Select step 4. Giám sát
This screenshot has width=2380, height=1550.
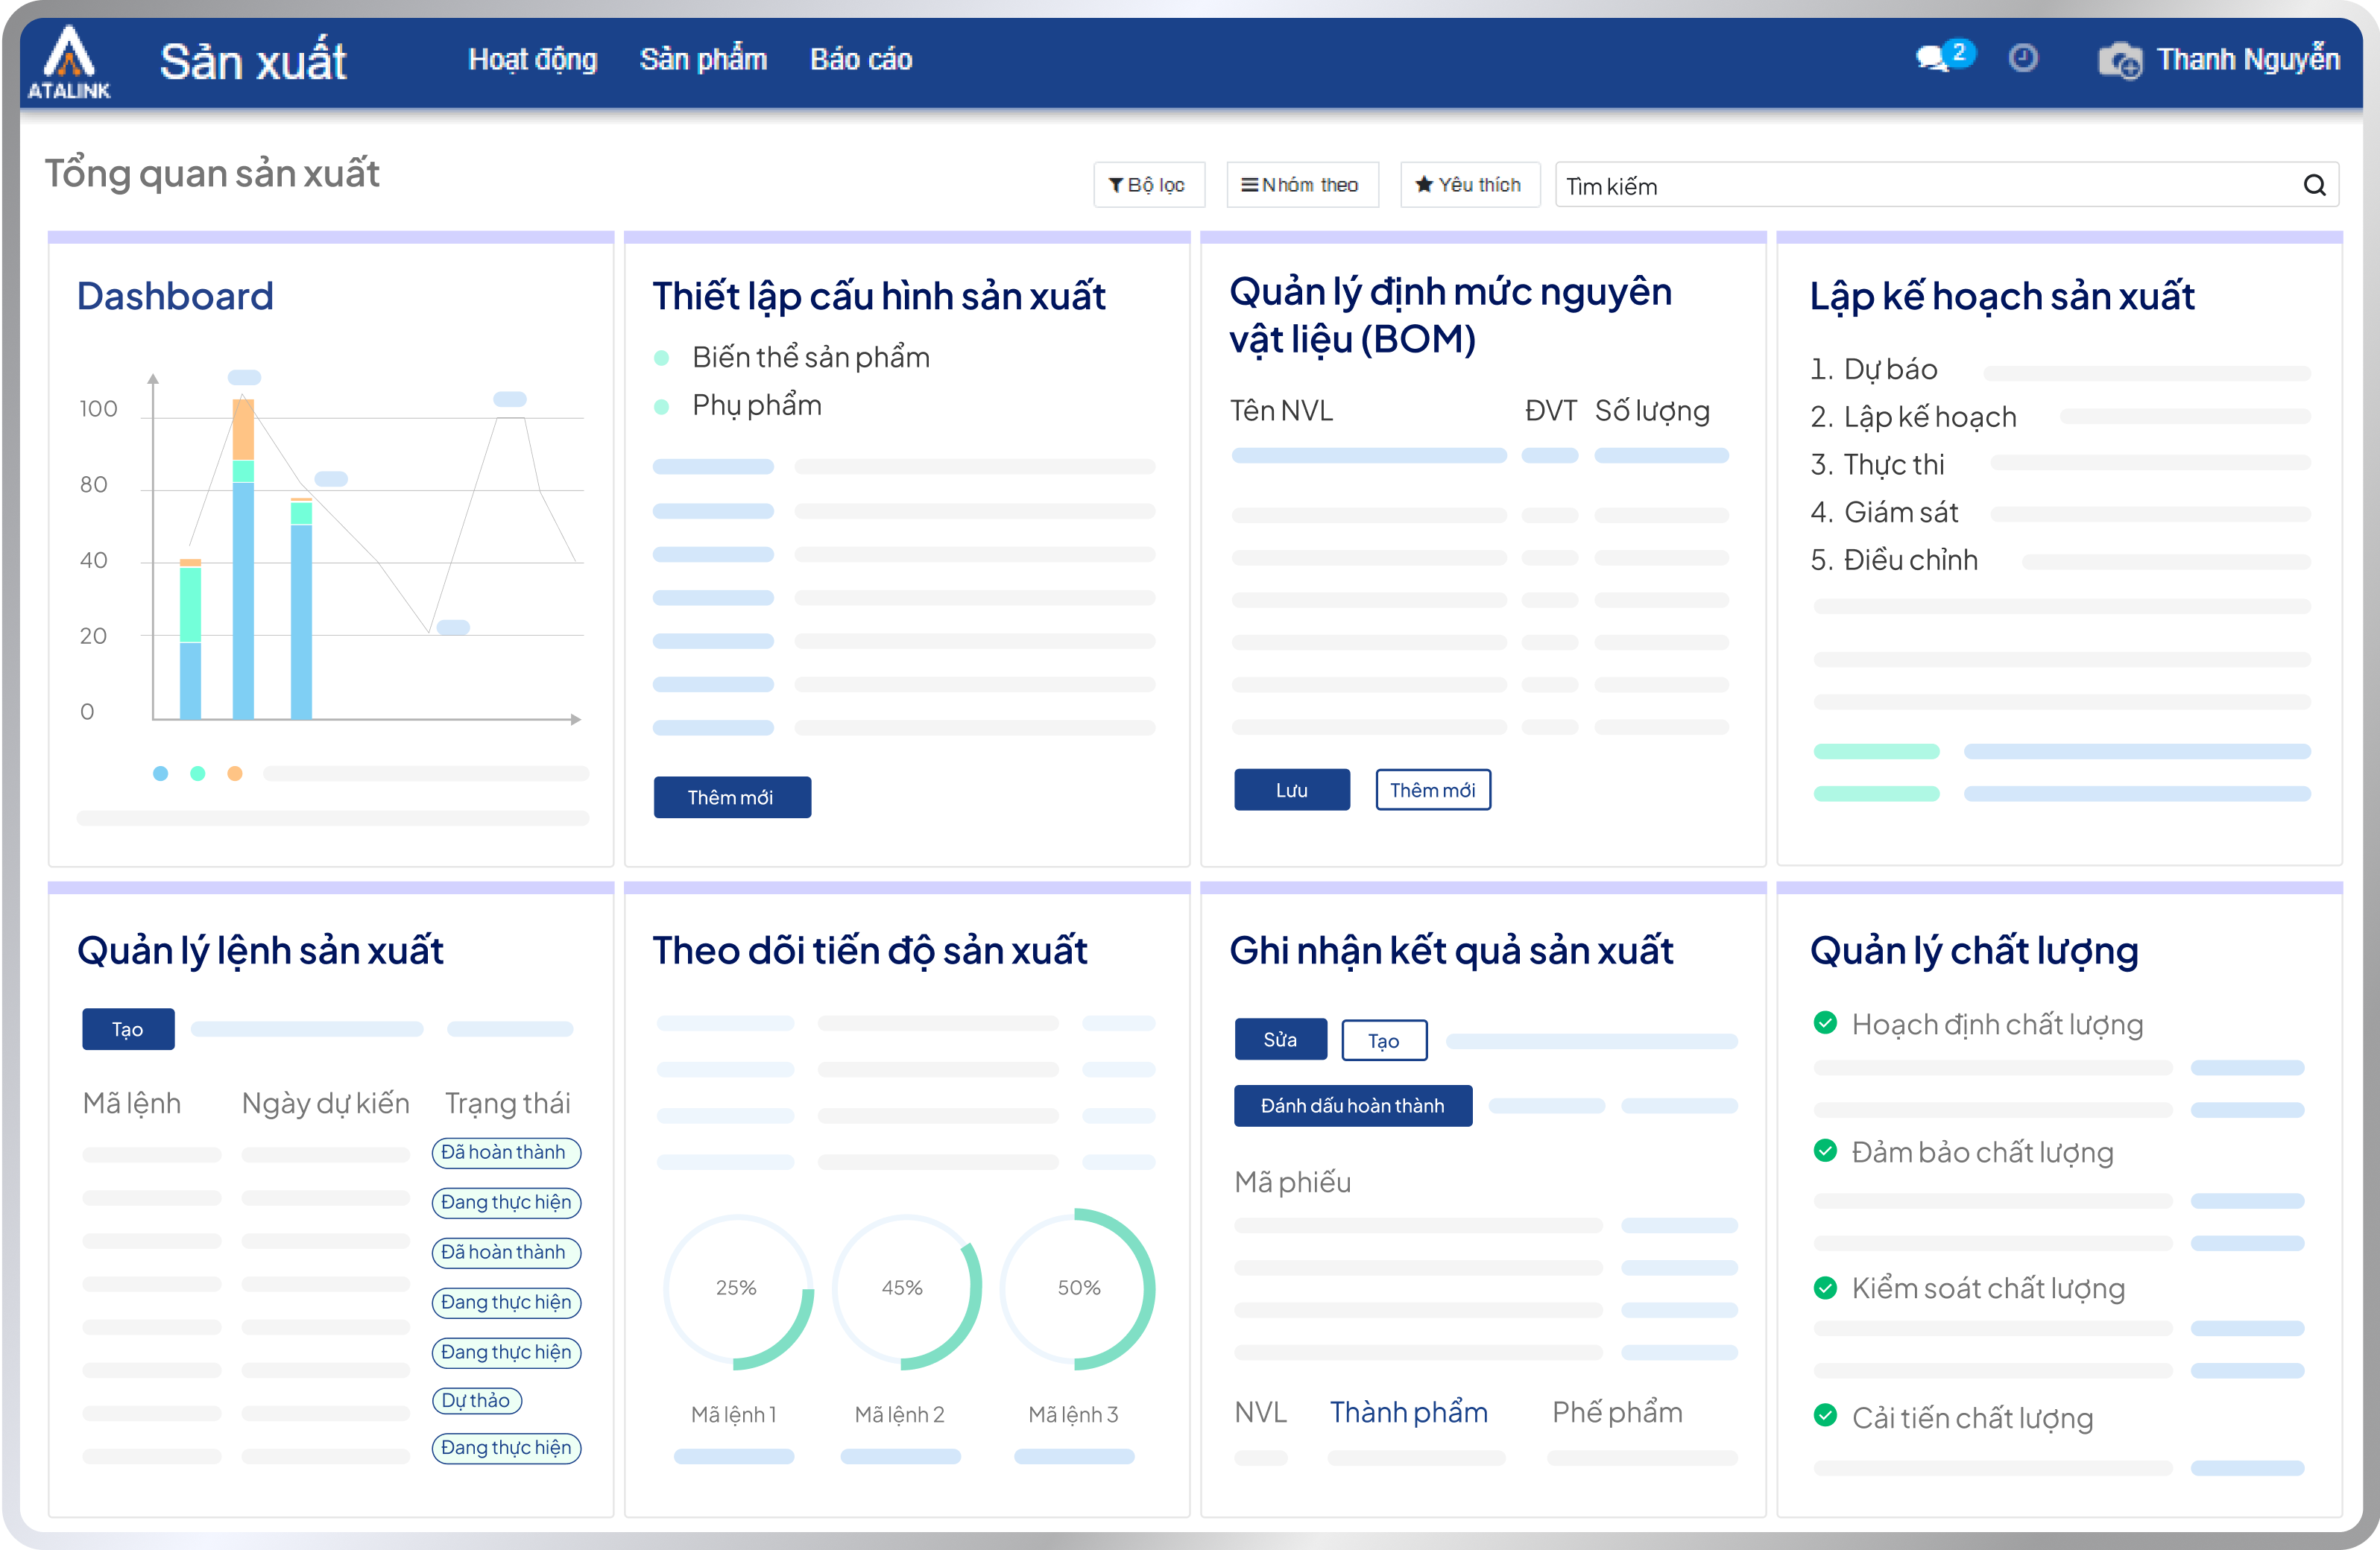pyautogui.click(x=1884, y=512)
